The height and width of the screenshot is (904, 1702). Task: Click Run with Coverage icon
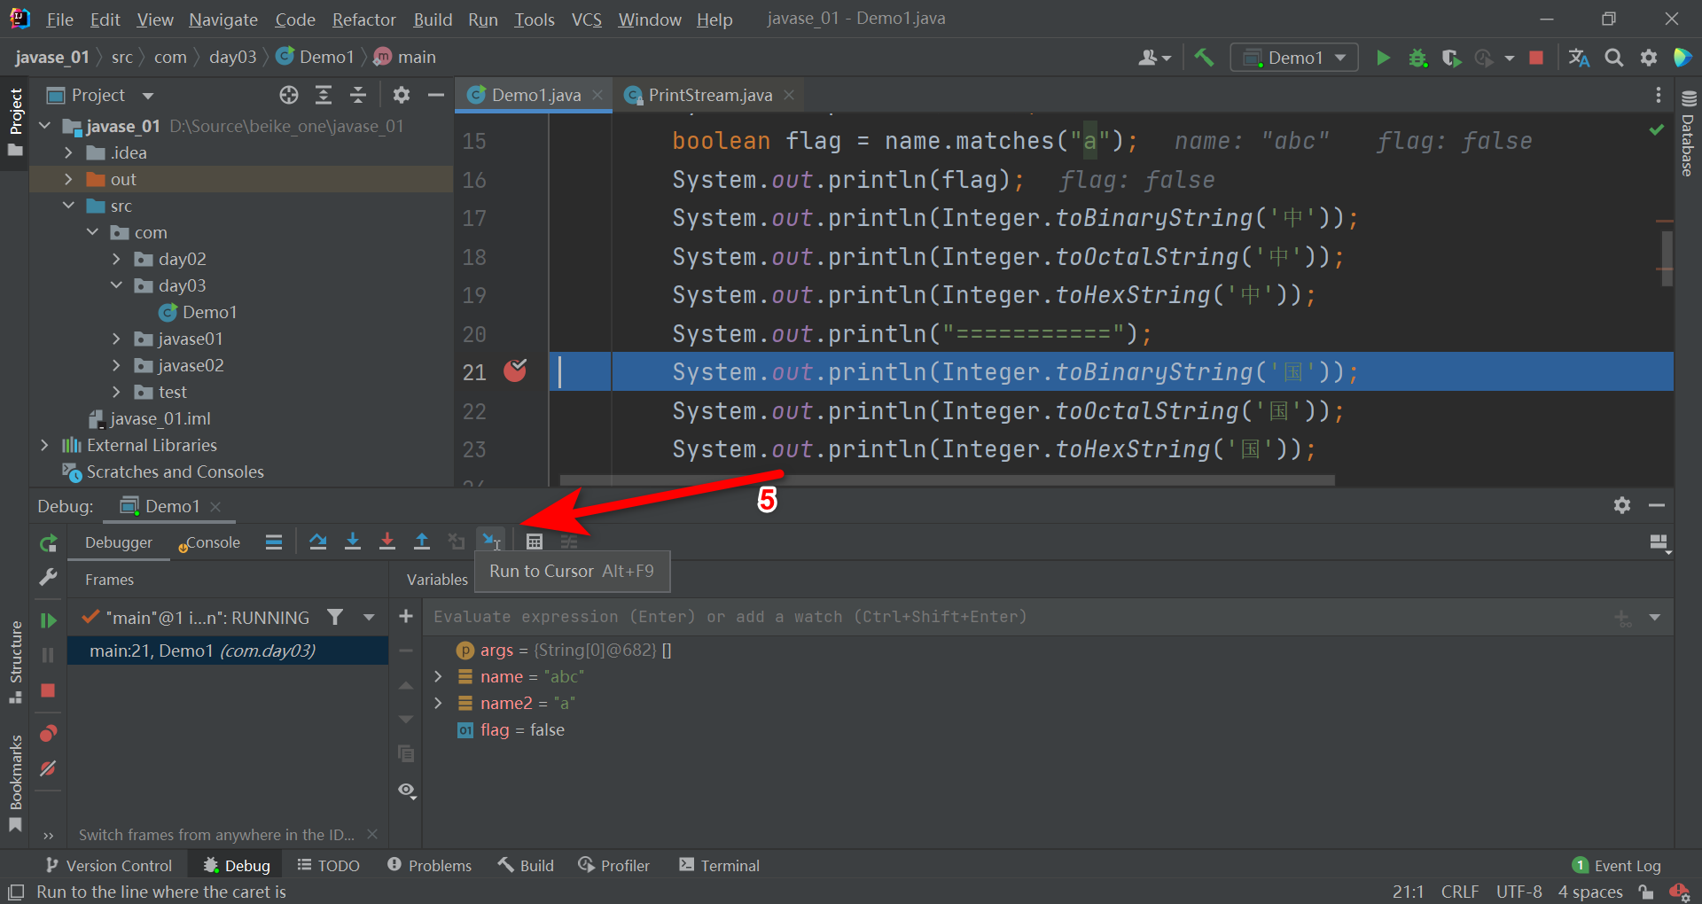click(1451, 58)
